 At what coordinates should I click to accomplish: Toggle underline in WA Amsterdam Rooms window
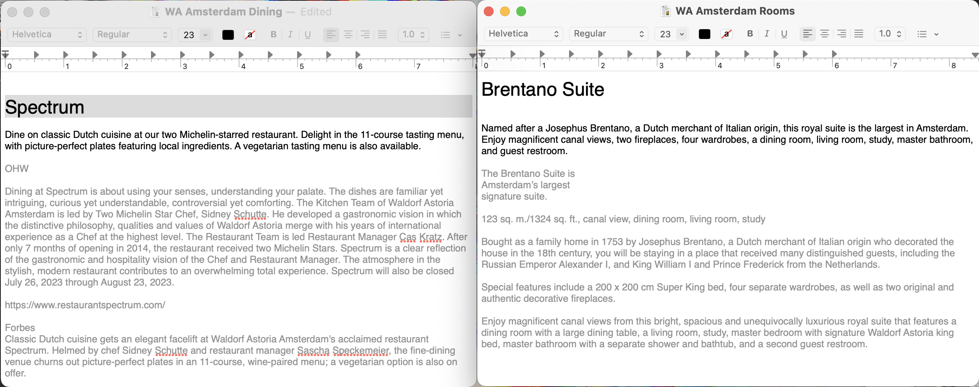coord(784,34)
